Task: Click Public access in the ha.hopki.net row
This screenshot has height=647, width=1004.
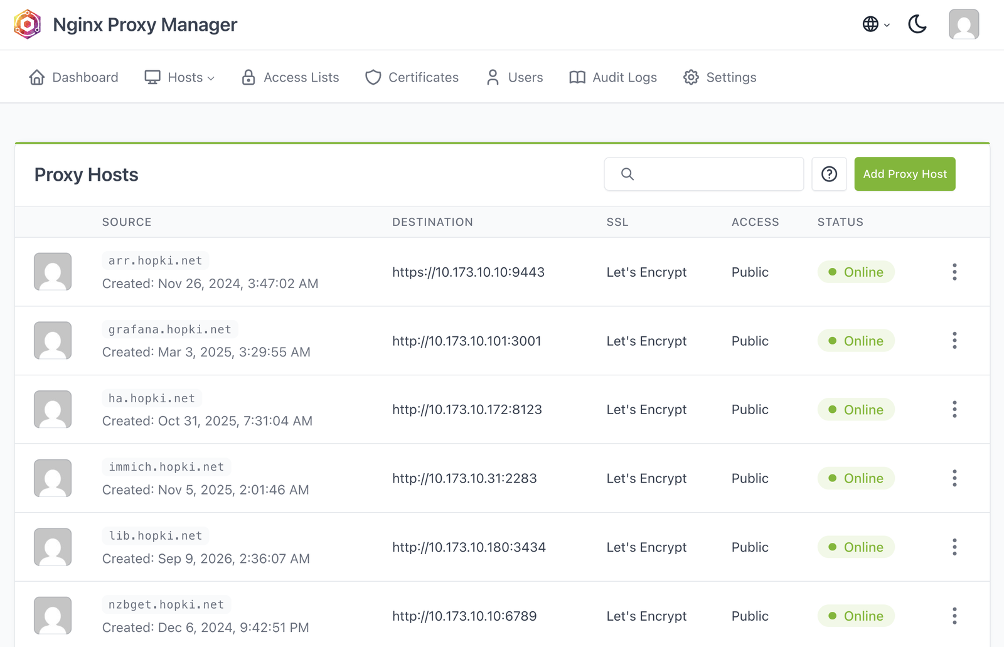Action: pos(750,409)
